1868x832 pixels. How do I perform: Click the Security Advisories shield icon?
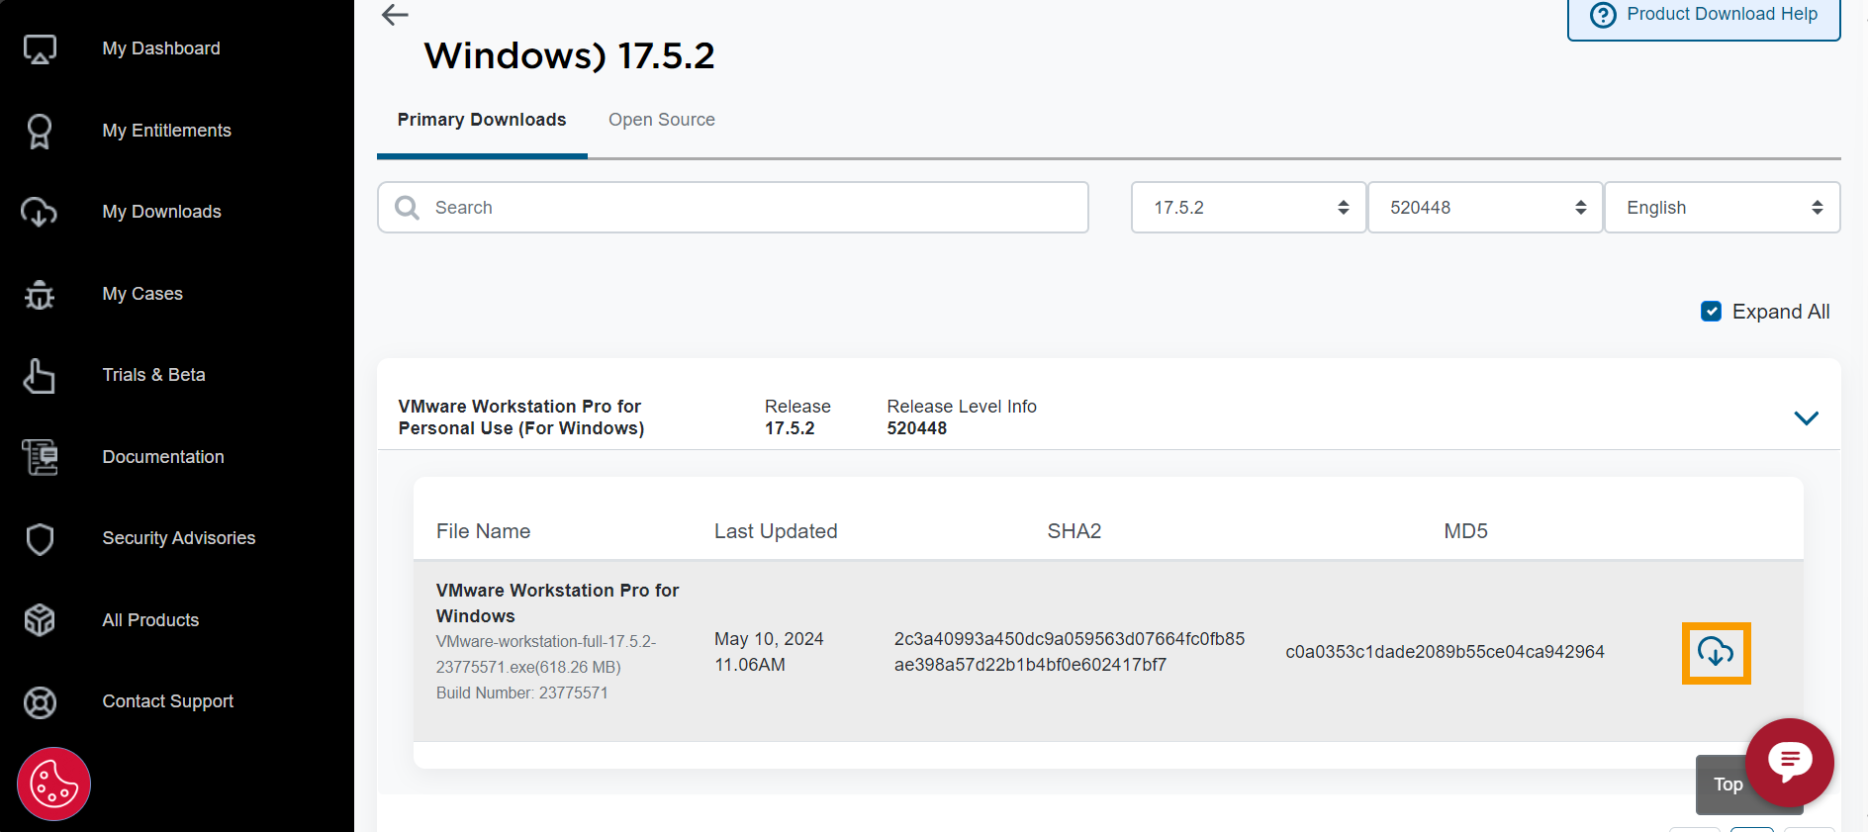click(40, 538)
